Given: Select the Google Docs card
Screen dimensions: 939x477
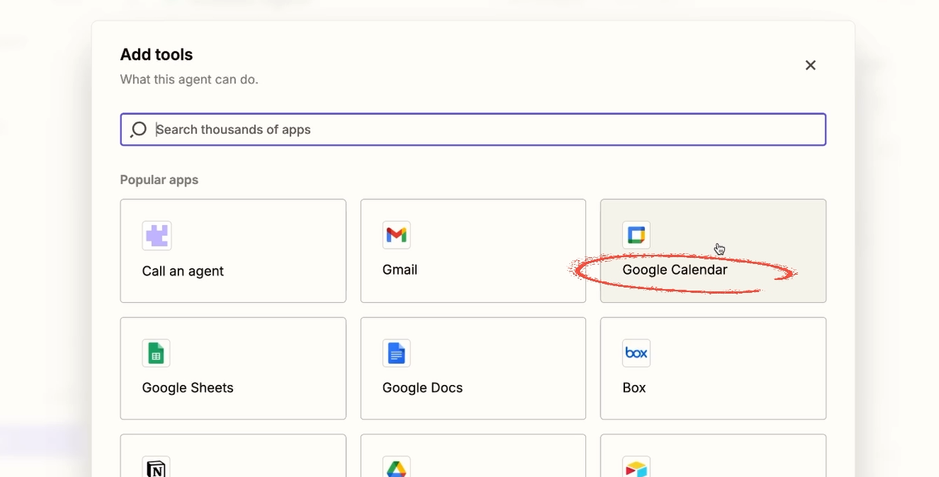Looking at the screenshot, I should coord(473,368).
